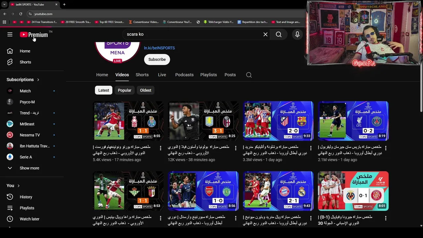Image resolution: width=423 pixels, height=238 pixels.
Task: Play the Atletico Barcelona 2-0 thumbnail
Action: [x=278, y=121]
